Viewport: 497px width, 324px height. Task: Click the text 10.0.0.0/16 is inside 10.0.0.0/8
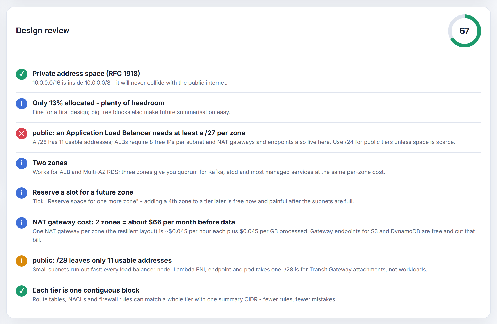130,83
